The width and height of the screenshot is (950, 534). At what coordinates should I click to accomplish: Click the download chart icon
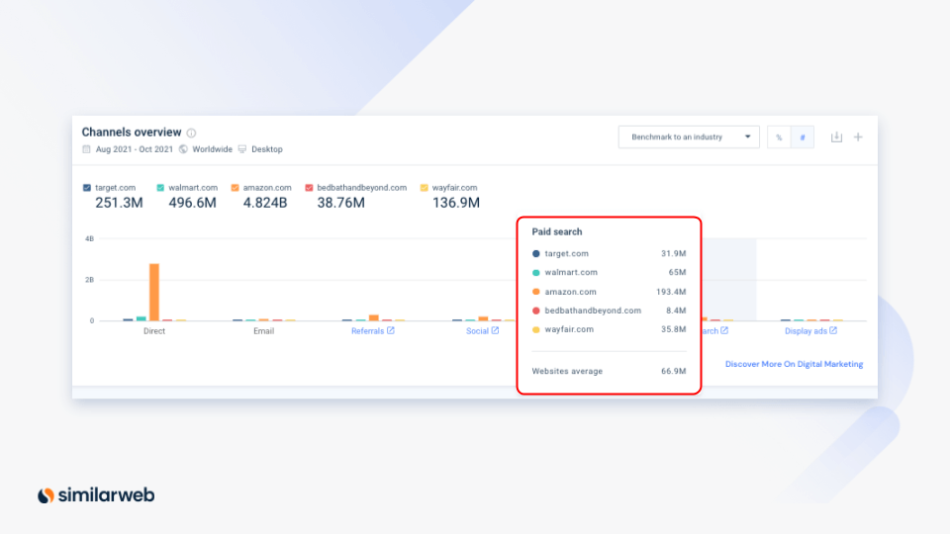[836, 137]
